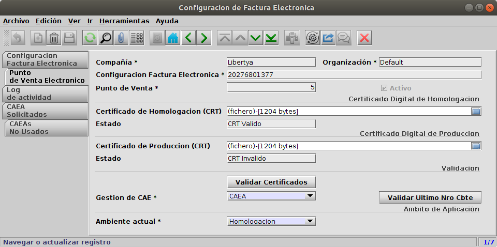Click the chat bubbles toolbar icon
The image size is (497, 247).
pos(344,38)
